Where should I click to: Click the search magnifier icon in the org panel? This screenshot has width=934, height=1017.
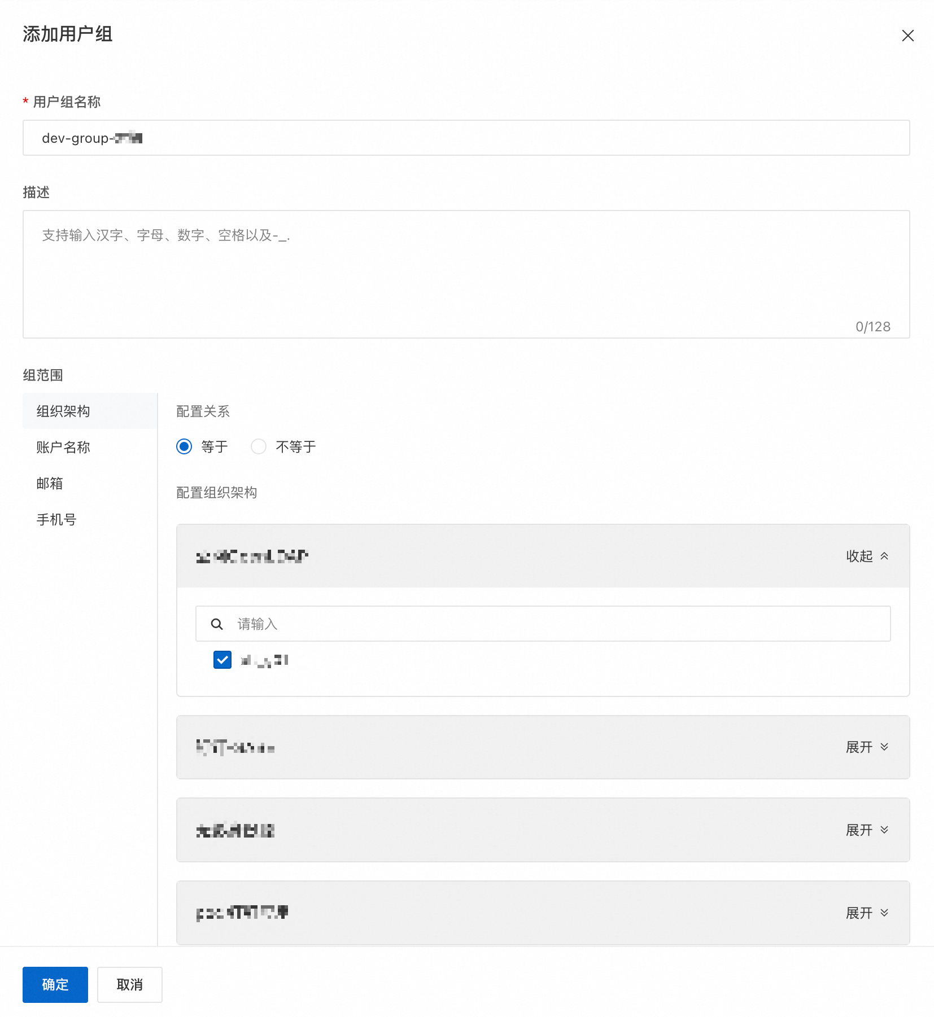pos(217,624)
